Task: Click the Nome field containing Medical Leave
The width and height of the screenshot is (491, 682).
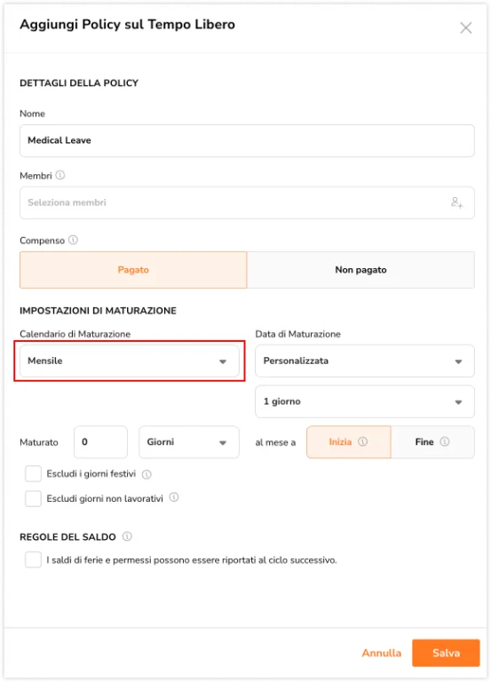Action: (247, 141)
